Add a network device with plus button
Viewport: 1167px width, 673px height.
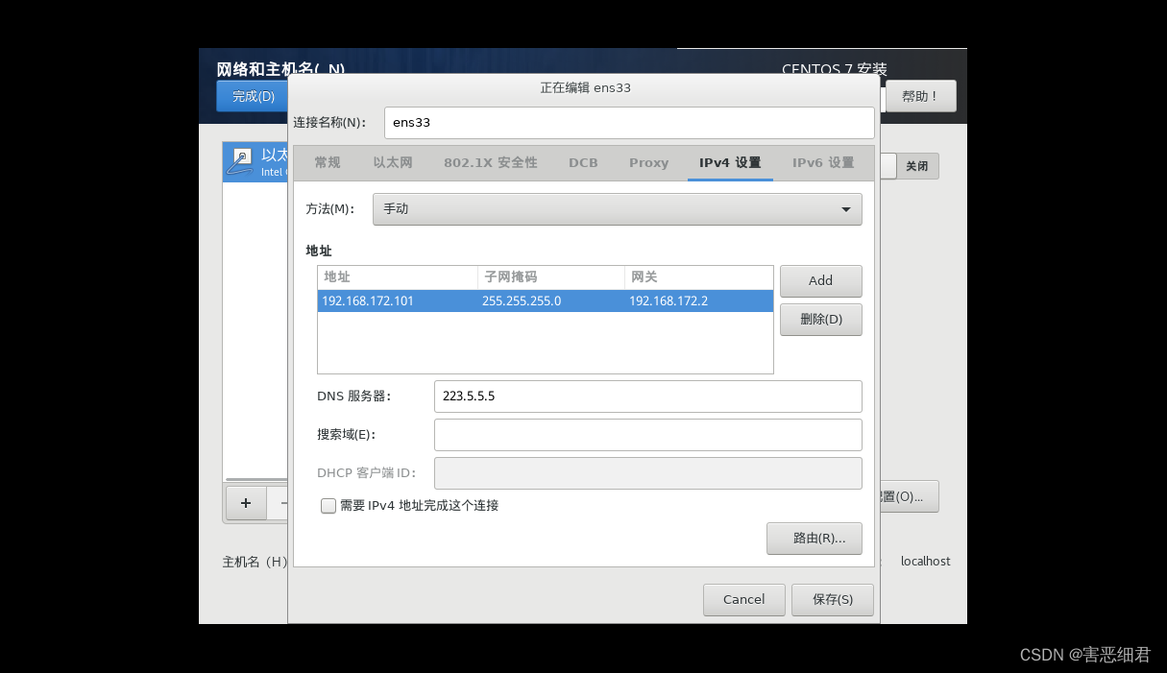point(246,502)
